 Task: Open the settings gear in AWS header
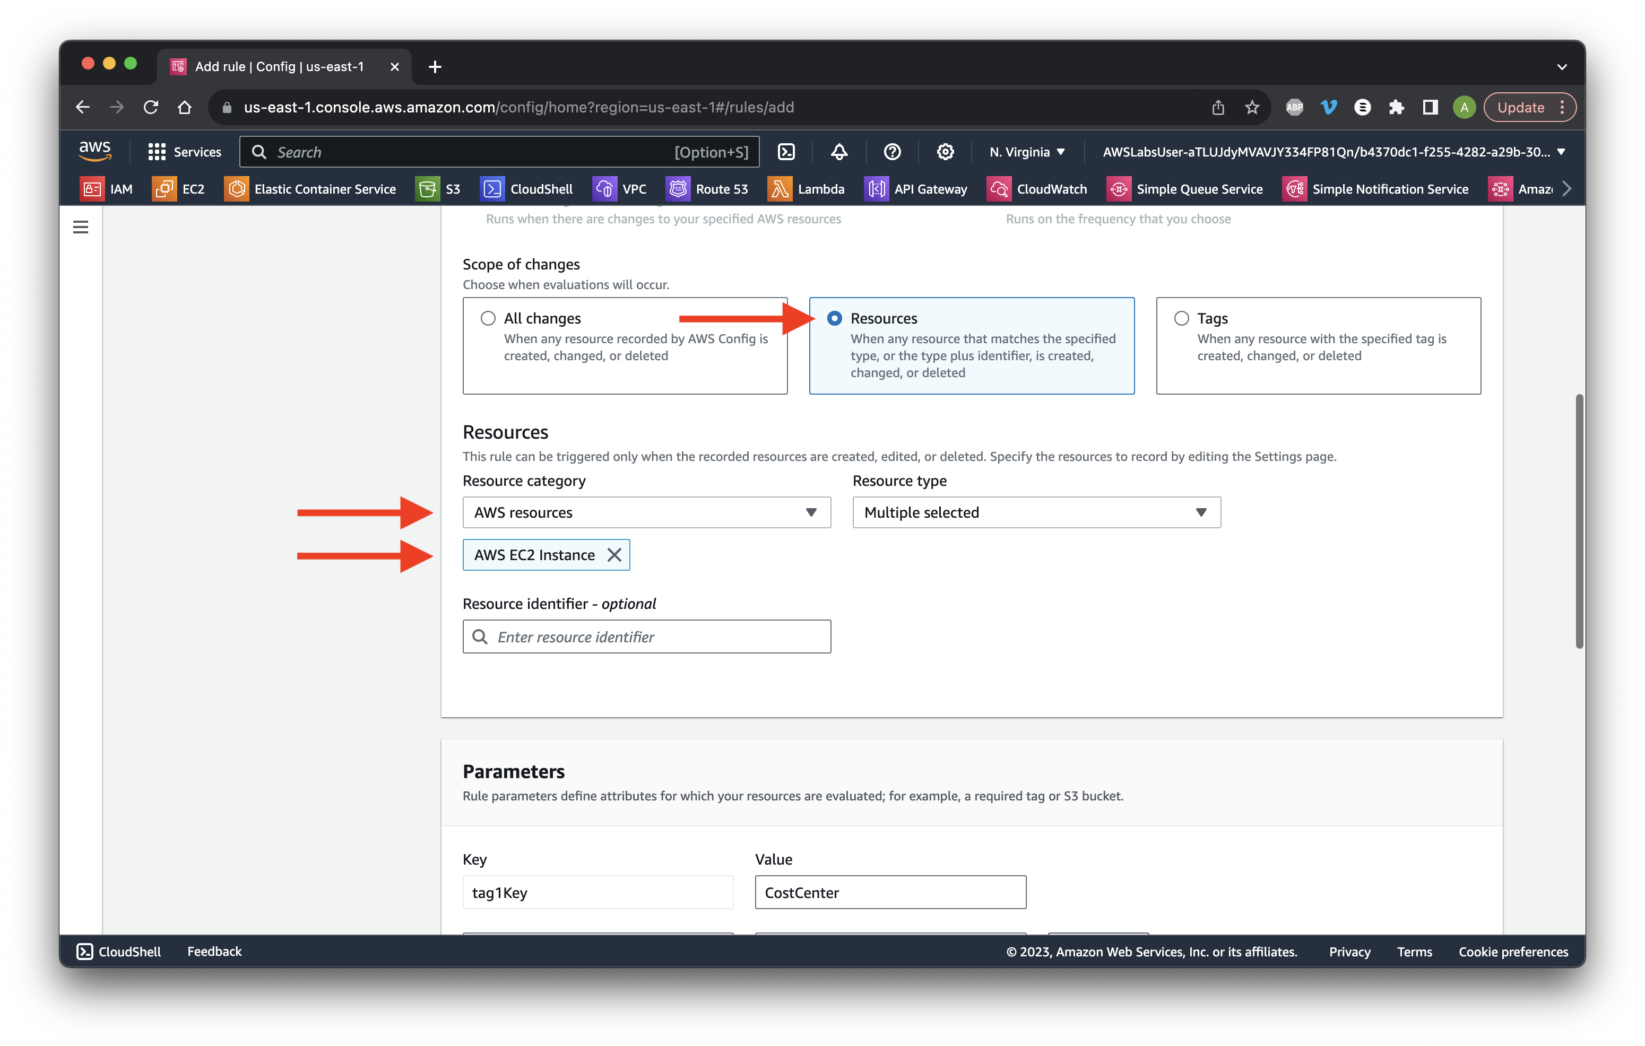click(945, 152)
